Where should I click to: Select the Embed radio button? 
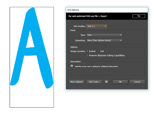coord(87,51)
